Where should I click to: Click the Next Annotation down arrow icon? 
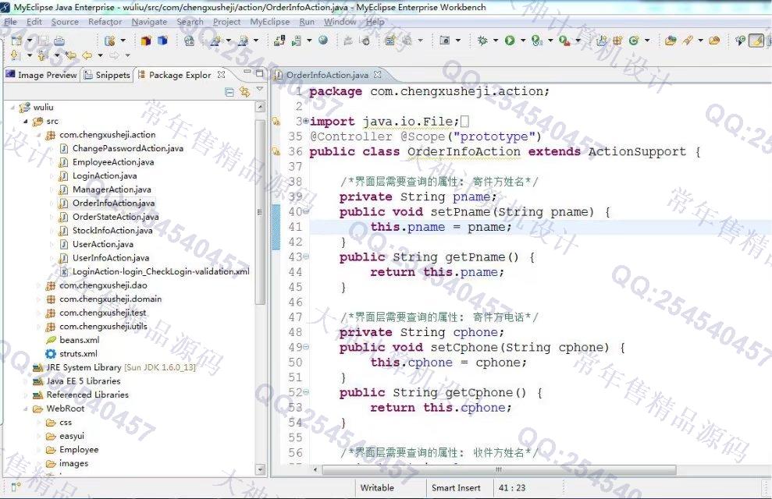[16, 55]
